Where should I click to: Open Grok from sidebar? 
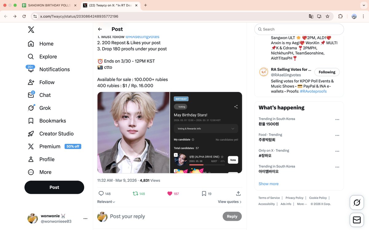coord(39,108)
